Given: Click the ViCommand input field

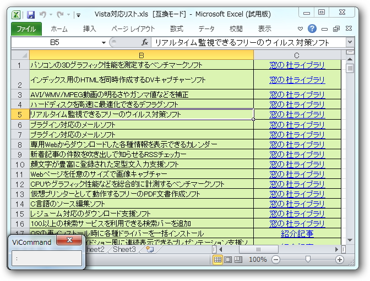Looking at the screenshot, I should pos(47,258).
